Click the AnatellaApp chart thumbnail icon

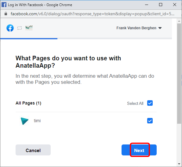click(x=29, y=28)
